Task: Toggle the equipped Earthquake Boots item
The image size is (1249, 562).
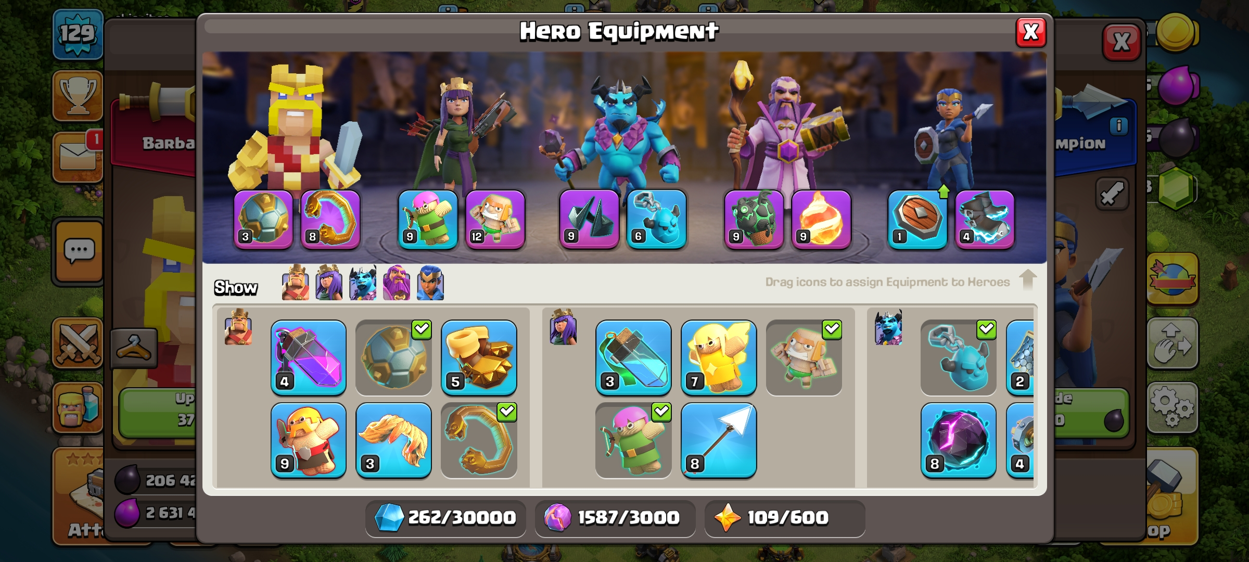Action: tap(393, 357)
